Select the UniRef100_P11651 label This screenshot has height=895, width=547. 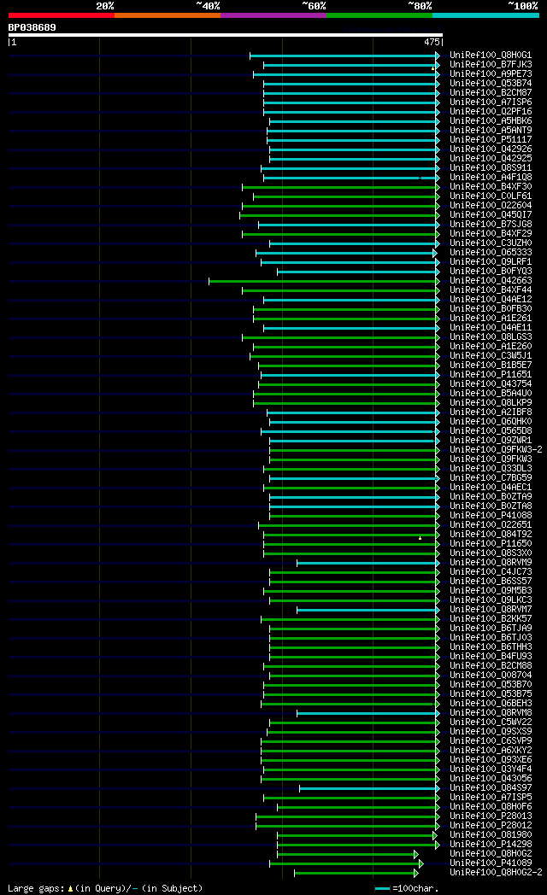(x=491, y=375)
